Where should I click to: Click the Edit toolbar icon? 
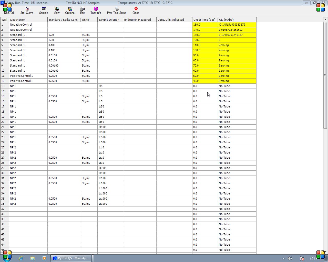(x=82, y=10)
